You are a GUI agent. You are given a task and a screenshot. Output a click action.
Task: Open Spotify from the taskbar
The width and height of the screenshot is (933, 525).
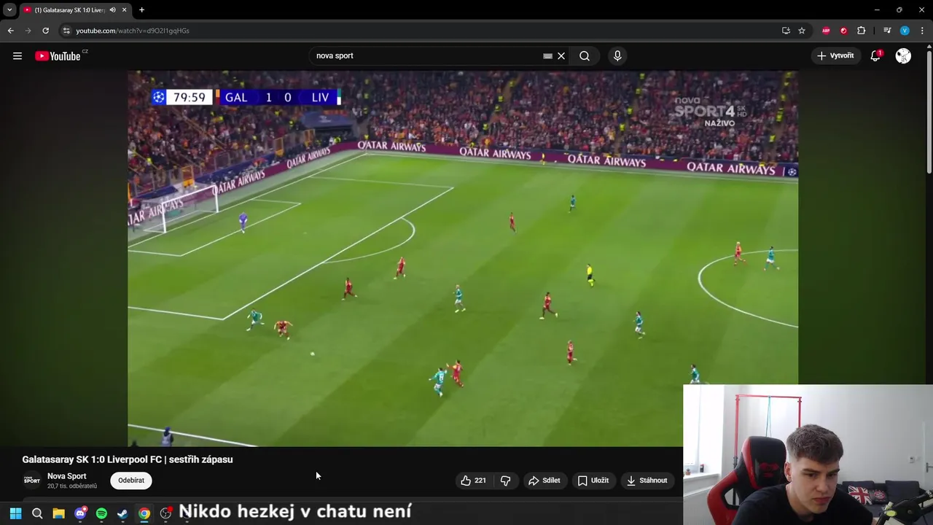pyautogui.click(x=101, y=513)
